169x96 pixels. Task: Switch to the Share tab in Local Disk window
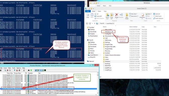99,11
